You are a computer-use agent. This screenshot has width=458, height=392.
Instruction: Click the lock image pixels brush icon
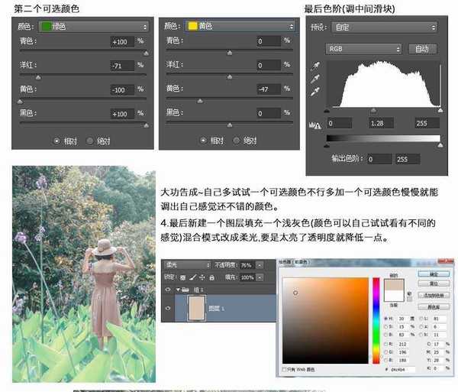pyautogui.click(x=192, y=276)
